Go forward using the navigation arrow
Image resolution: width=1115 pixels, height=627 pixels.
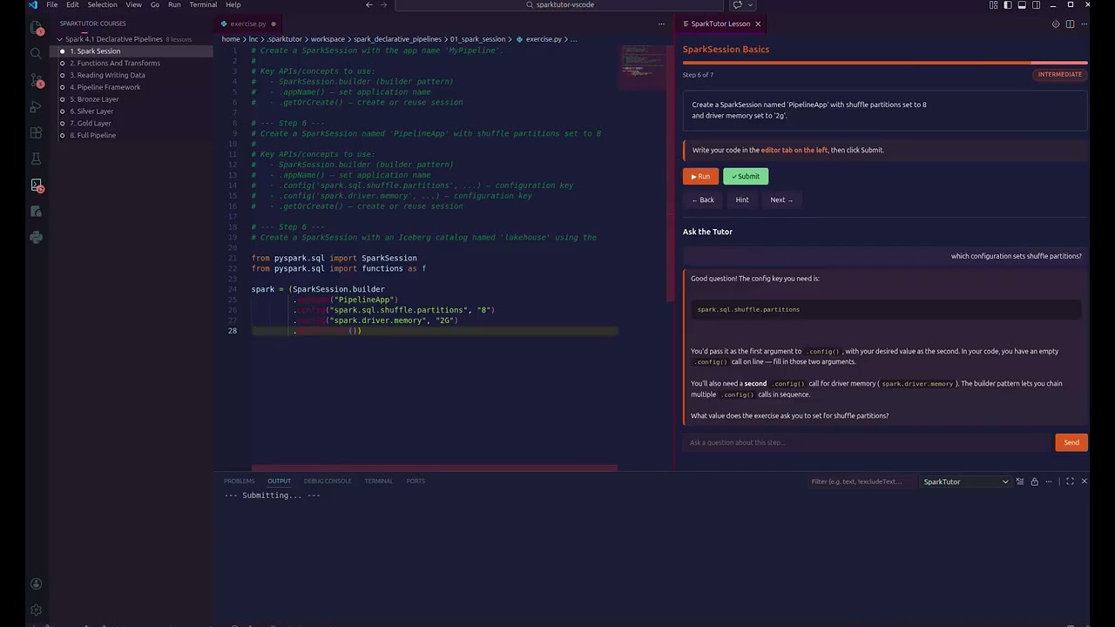384,4
